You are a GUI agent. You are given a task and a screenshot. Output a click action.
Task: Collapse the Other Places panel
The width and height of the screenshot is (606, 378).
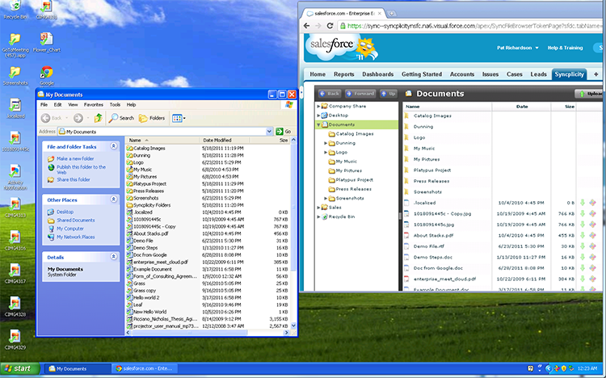pyautogui.click(x=114, y=199)
